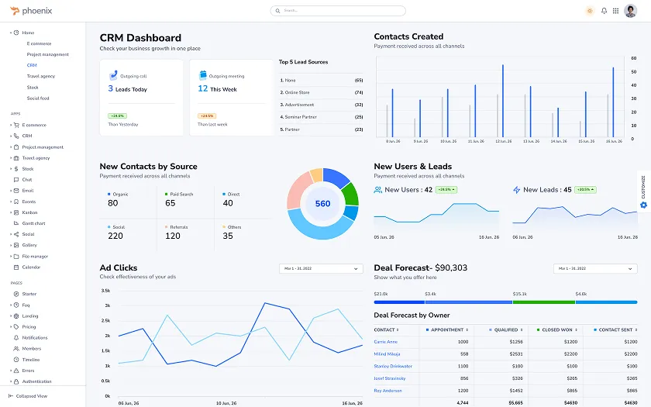Select the active CRM sidebar link

tap(32, 65)
